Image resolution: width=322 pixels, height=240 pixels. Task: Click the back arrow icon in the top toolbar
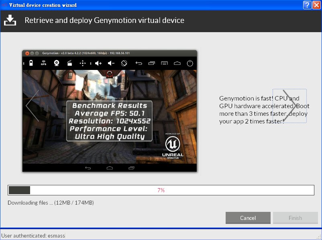[x=139, y=63]
